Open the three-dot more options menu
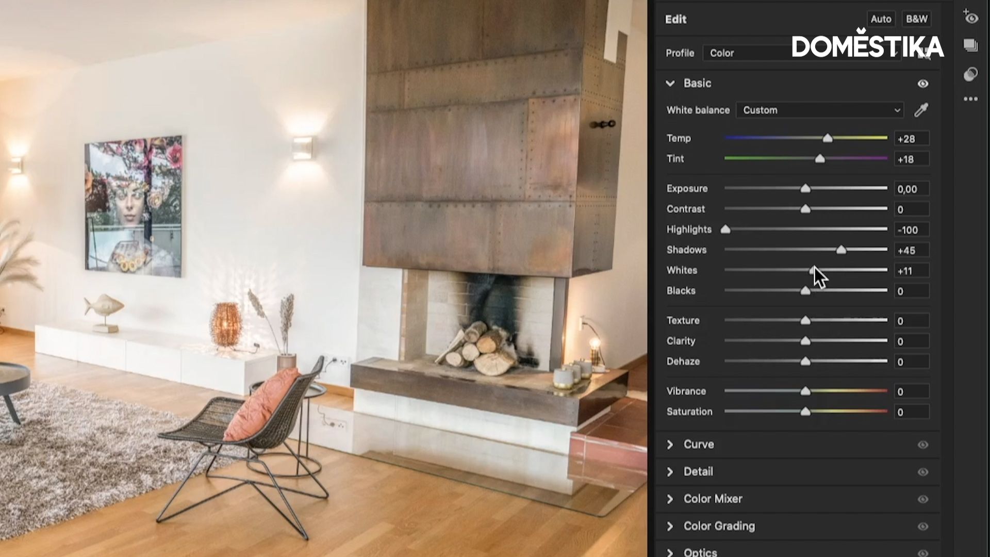This screenshot has height=557, width=990. (971, 99)
